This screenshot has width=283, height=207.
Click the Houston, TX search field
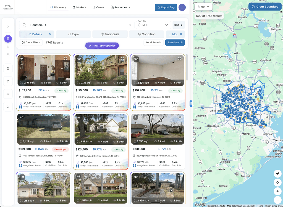pyautogui.click(x=77, y=25)
